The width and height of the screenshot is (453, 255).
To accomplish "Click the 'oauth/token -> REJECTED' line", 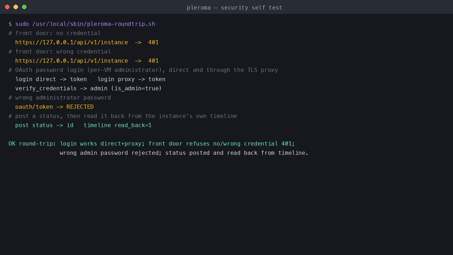I will tap(55, 107).
